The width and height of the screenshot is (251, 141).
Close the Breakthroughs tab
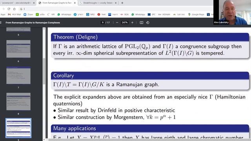116,3
